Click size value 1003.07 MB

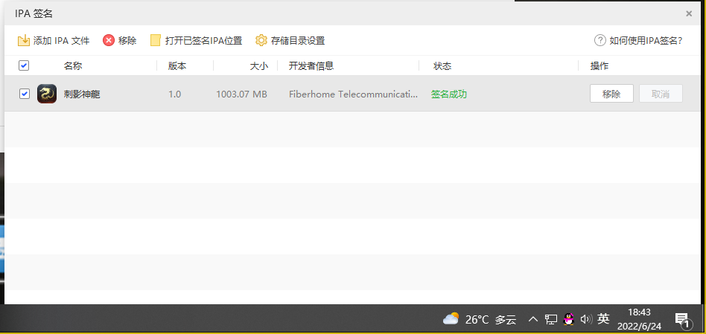point(241,94)
